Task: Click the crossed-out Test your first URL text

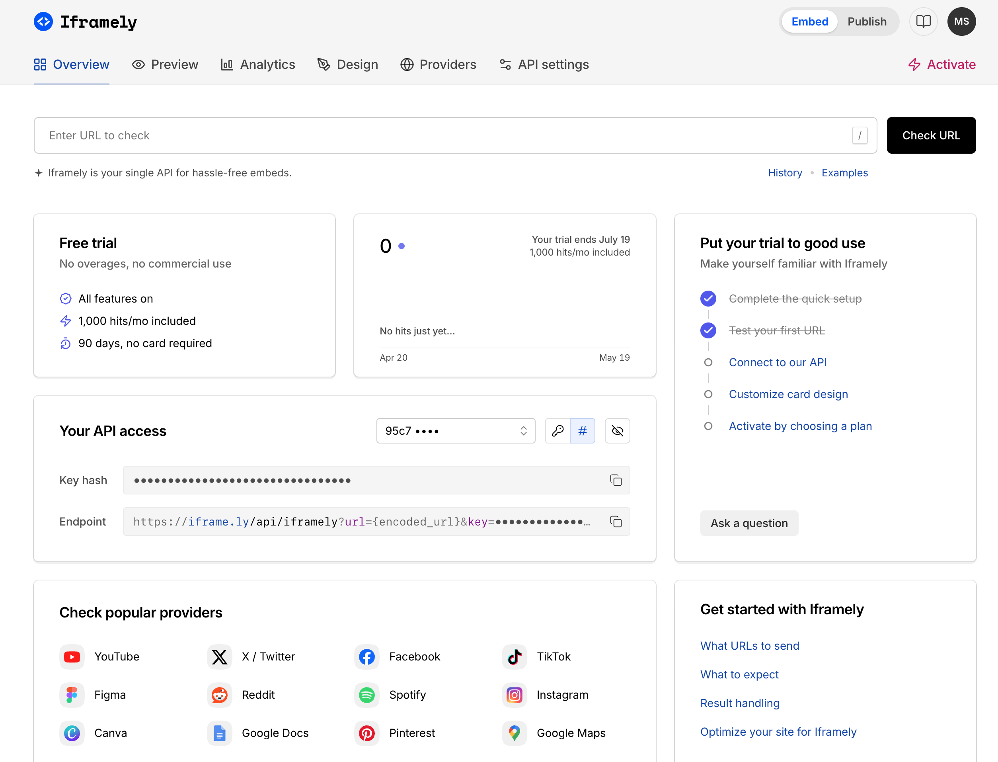Action: pyautogui.click(x=776, y=330)
